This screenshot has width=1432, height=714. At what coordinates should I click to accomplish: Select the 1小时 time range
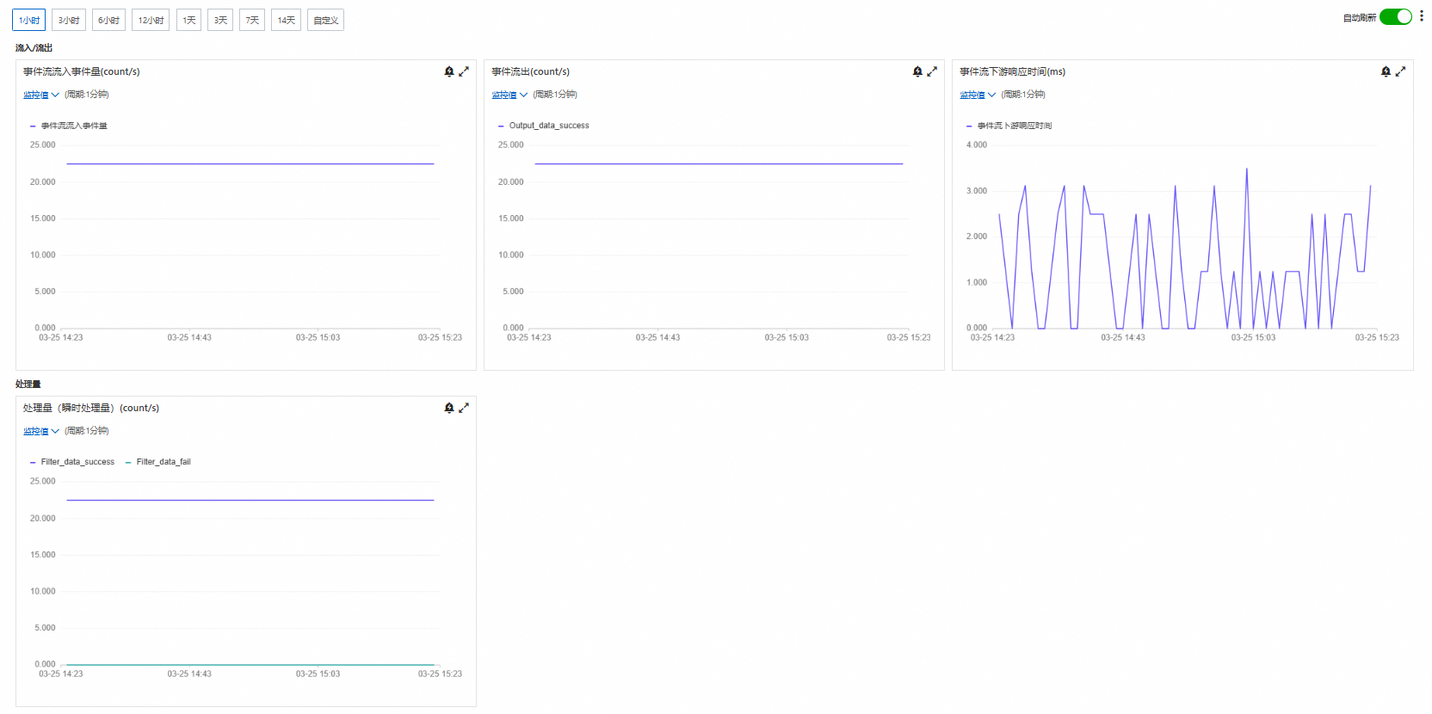click(x=28, y=20)
